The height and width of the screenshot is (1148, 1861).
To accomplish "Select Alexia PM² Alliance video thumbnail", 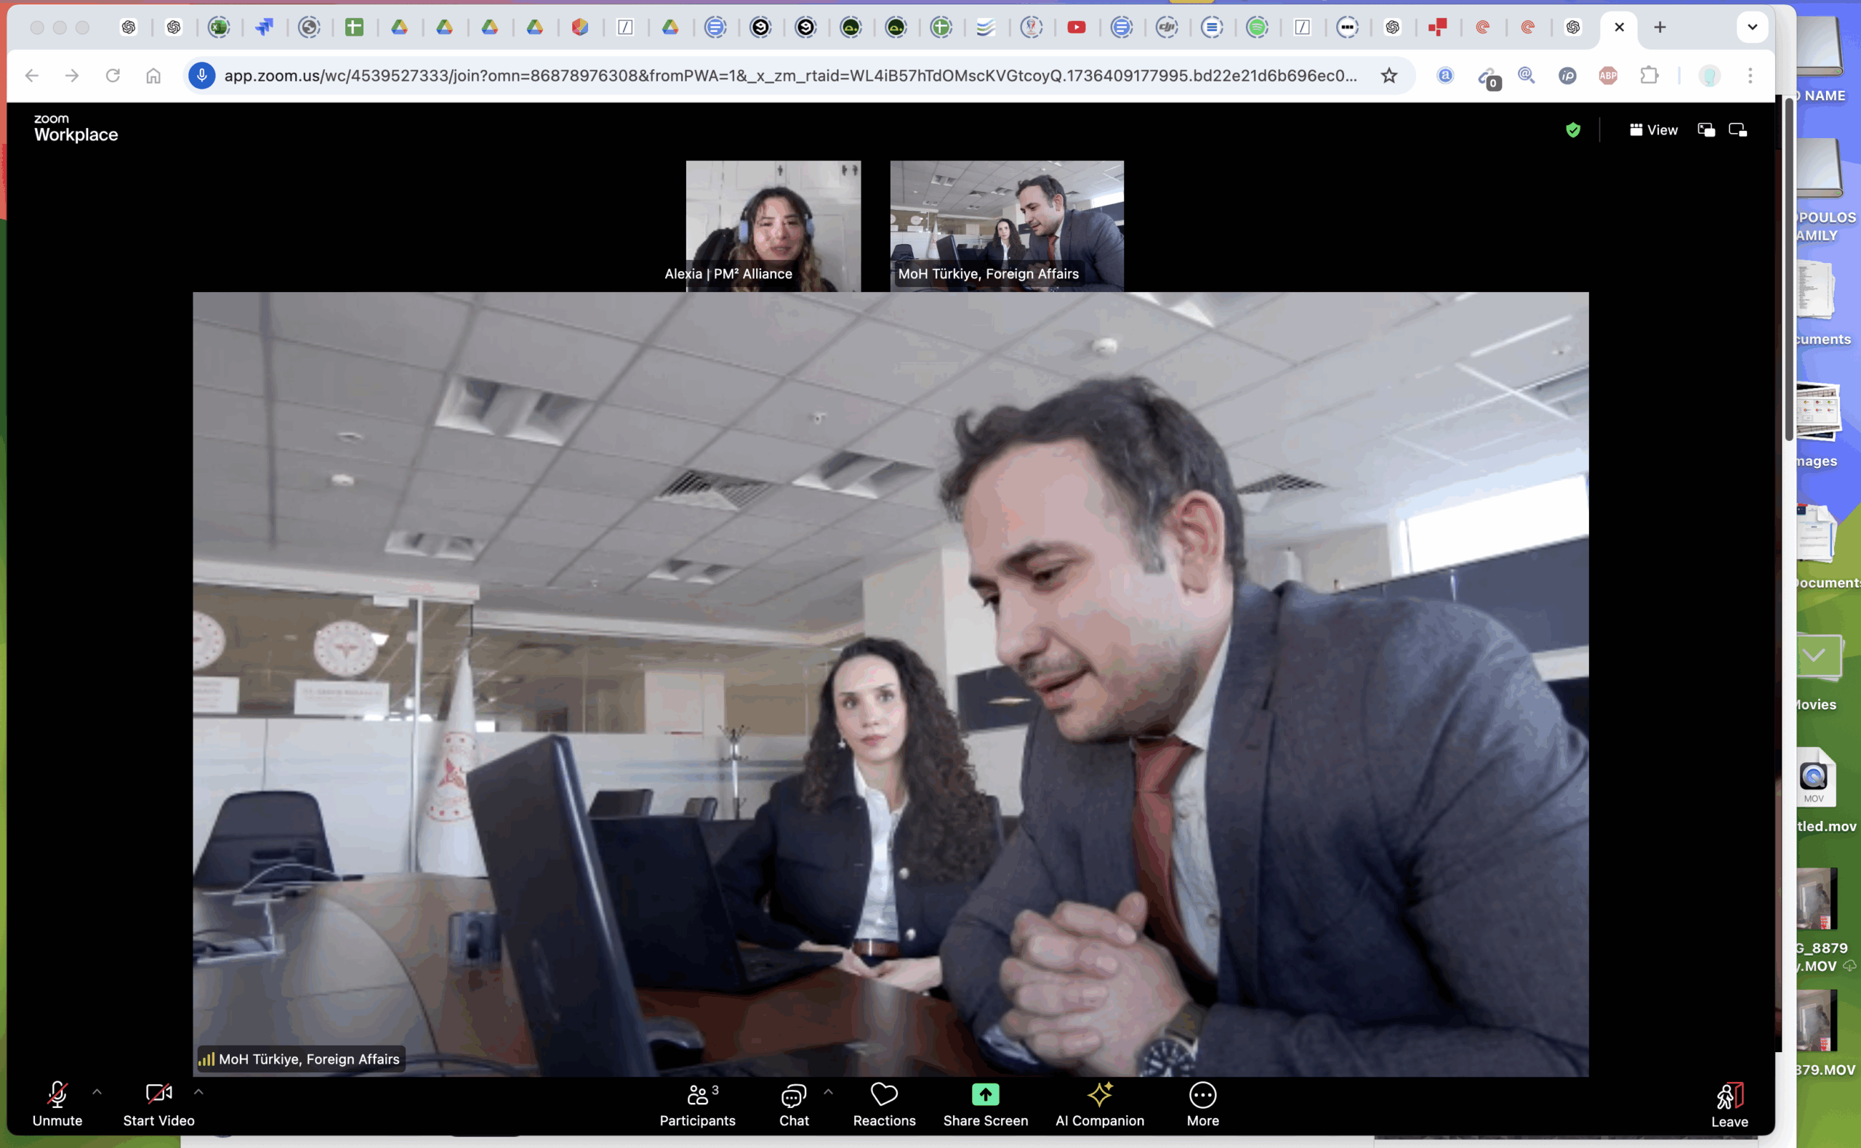I will click(773, 225).
